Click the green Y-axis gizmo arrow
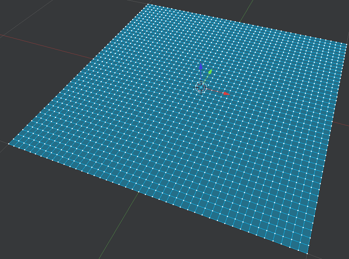This screenshot has width=349, height=259. coord(210,72)
